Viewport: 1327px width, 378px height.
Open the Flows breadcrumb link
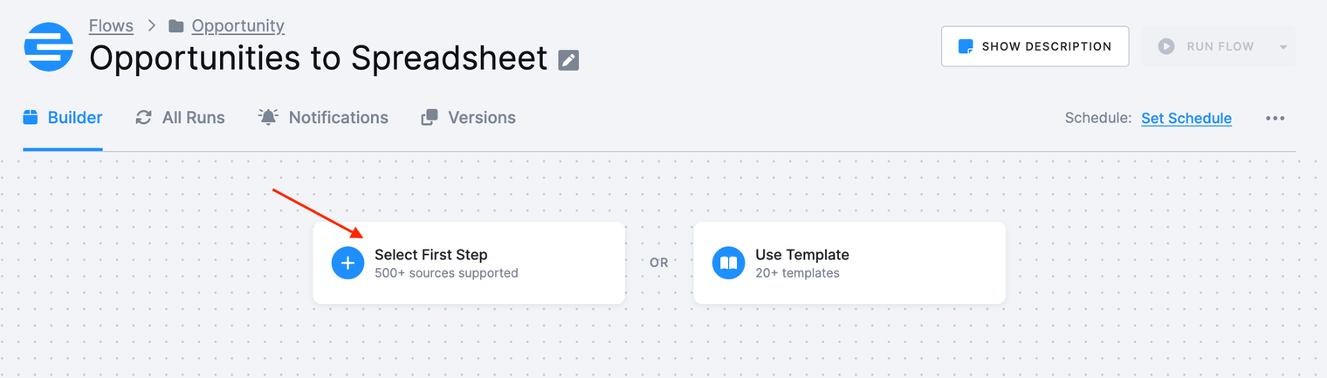(x=112, y=25)
